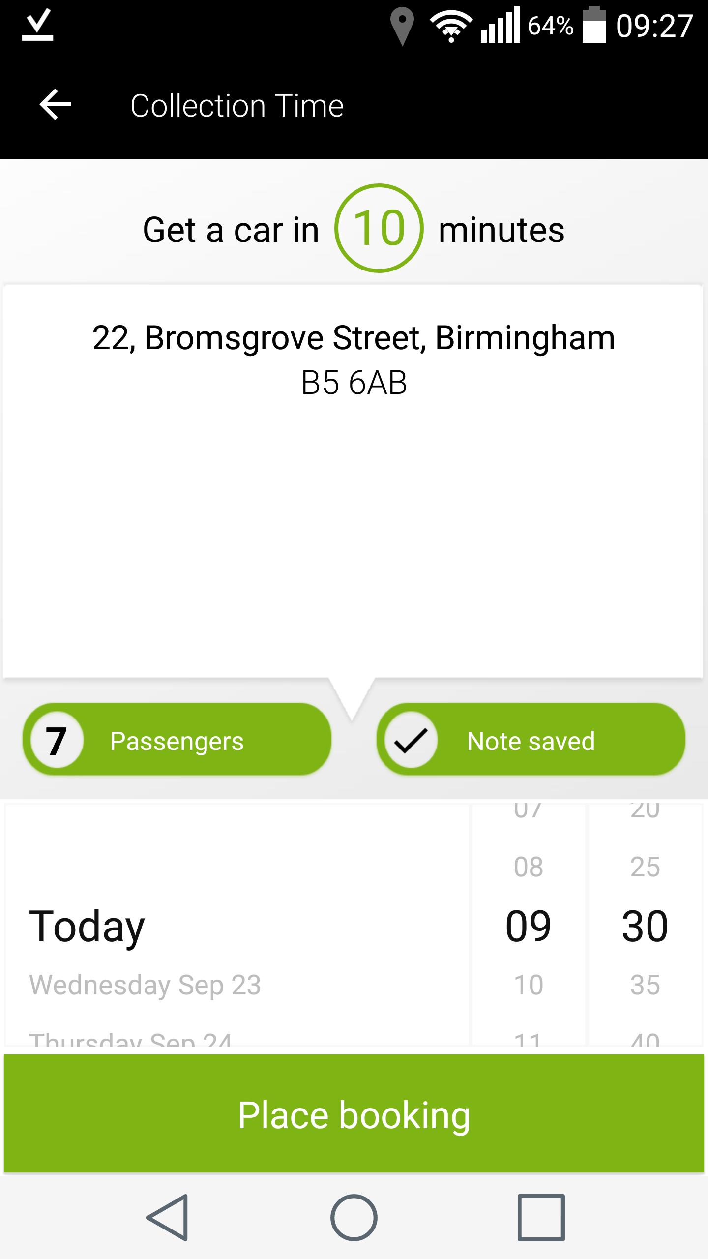Tap the Note saved checkmark circle
The height and width of the screenshot is (1259, 708).
click(x=411, y=740)
